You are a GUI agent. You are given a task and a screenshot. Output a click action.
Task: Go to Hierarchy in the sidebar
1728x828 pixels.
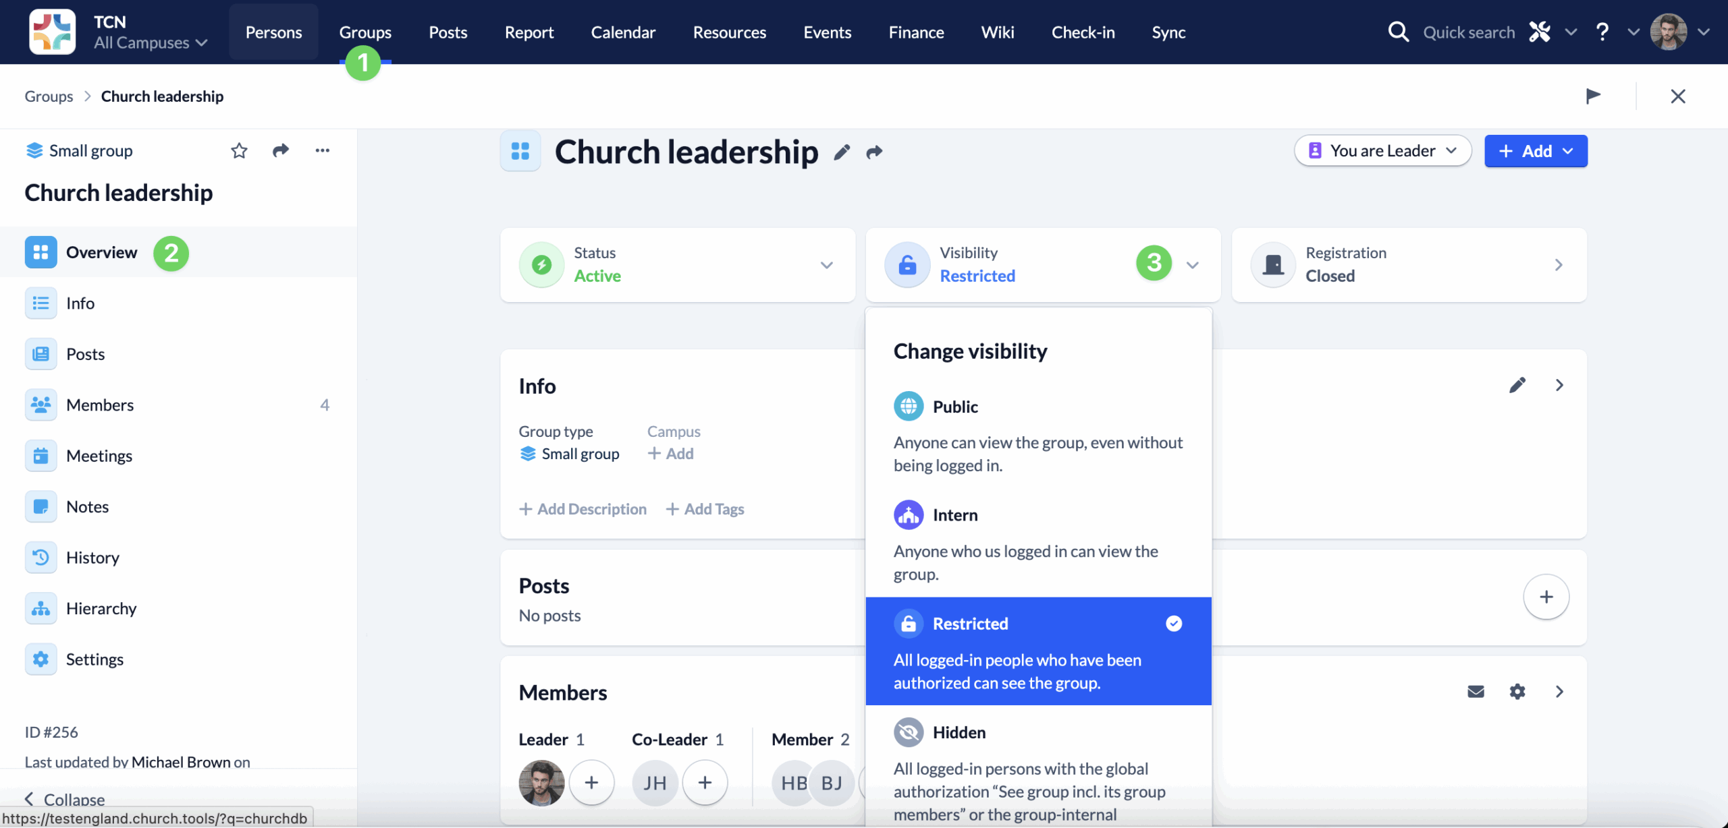point(101,608)
